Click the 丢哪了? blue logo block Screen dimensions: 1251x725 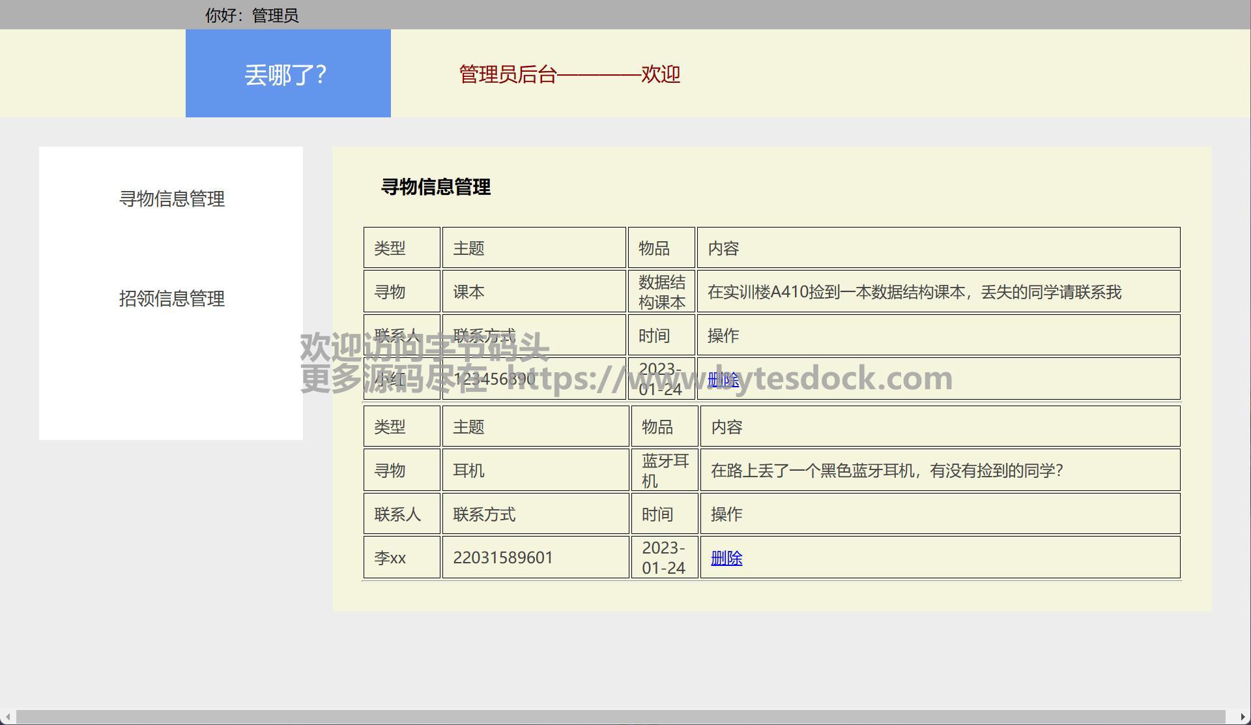pyautogui.click(x=287, y=74)
